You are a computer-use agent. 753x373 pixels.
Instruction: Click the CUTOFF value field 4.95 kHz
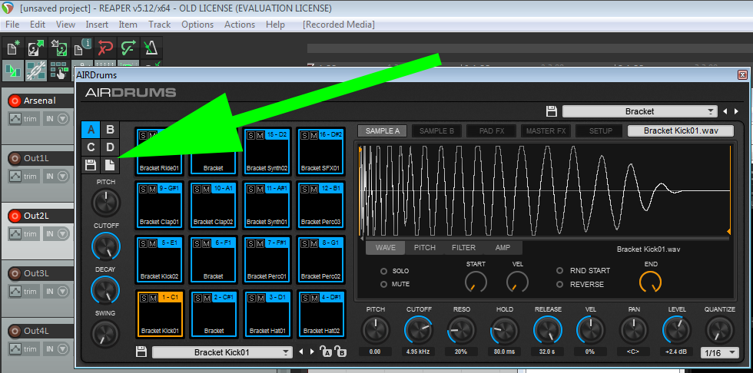click(x=417, y=352)
